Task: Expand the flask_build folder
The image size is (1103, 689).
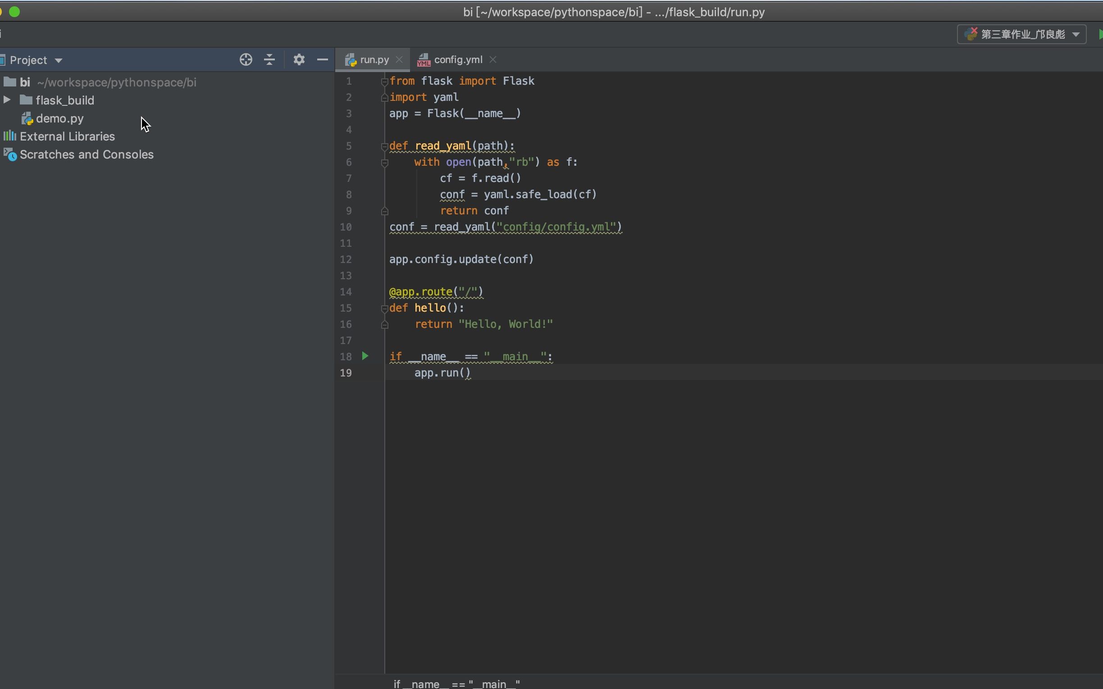Action: [x=7, y=100]
